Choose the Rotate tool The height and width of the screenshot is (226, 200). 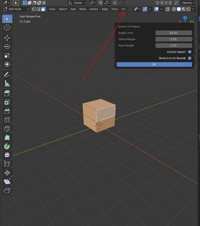[7, 46]
